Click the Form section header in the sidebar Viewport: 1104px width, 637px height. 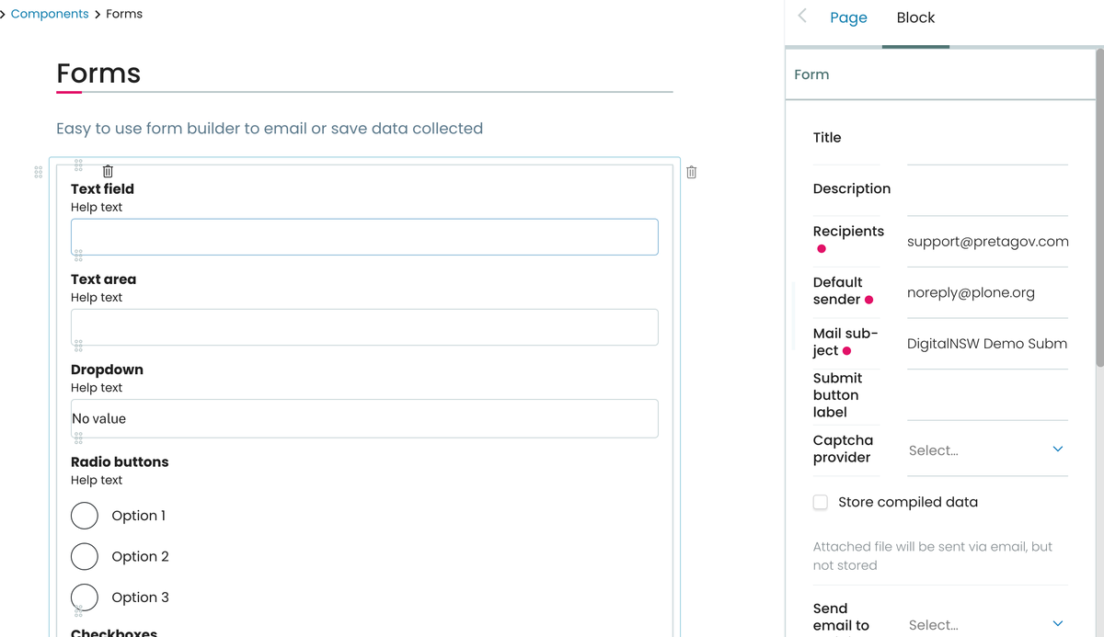[x=939, y=74]
